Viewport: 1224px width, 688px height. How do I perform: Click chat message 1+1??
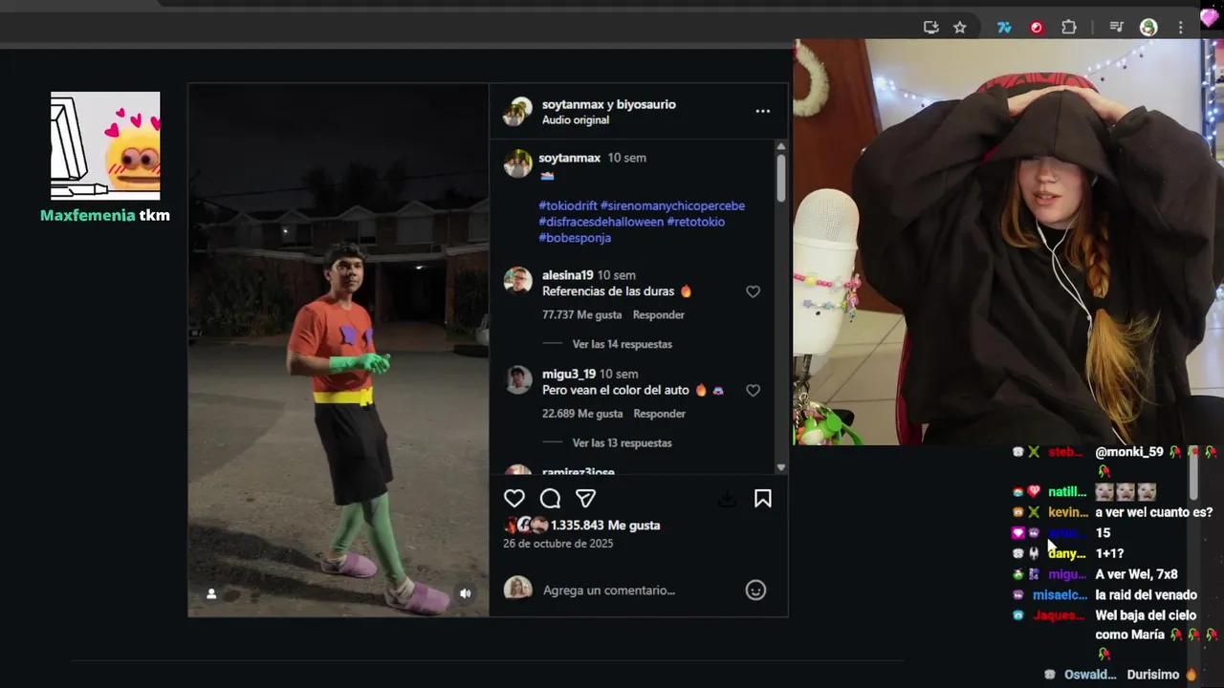pyautogui.click(x=1109, y=553)
